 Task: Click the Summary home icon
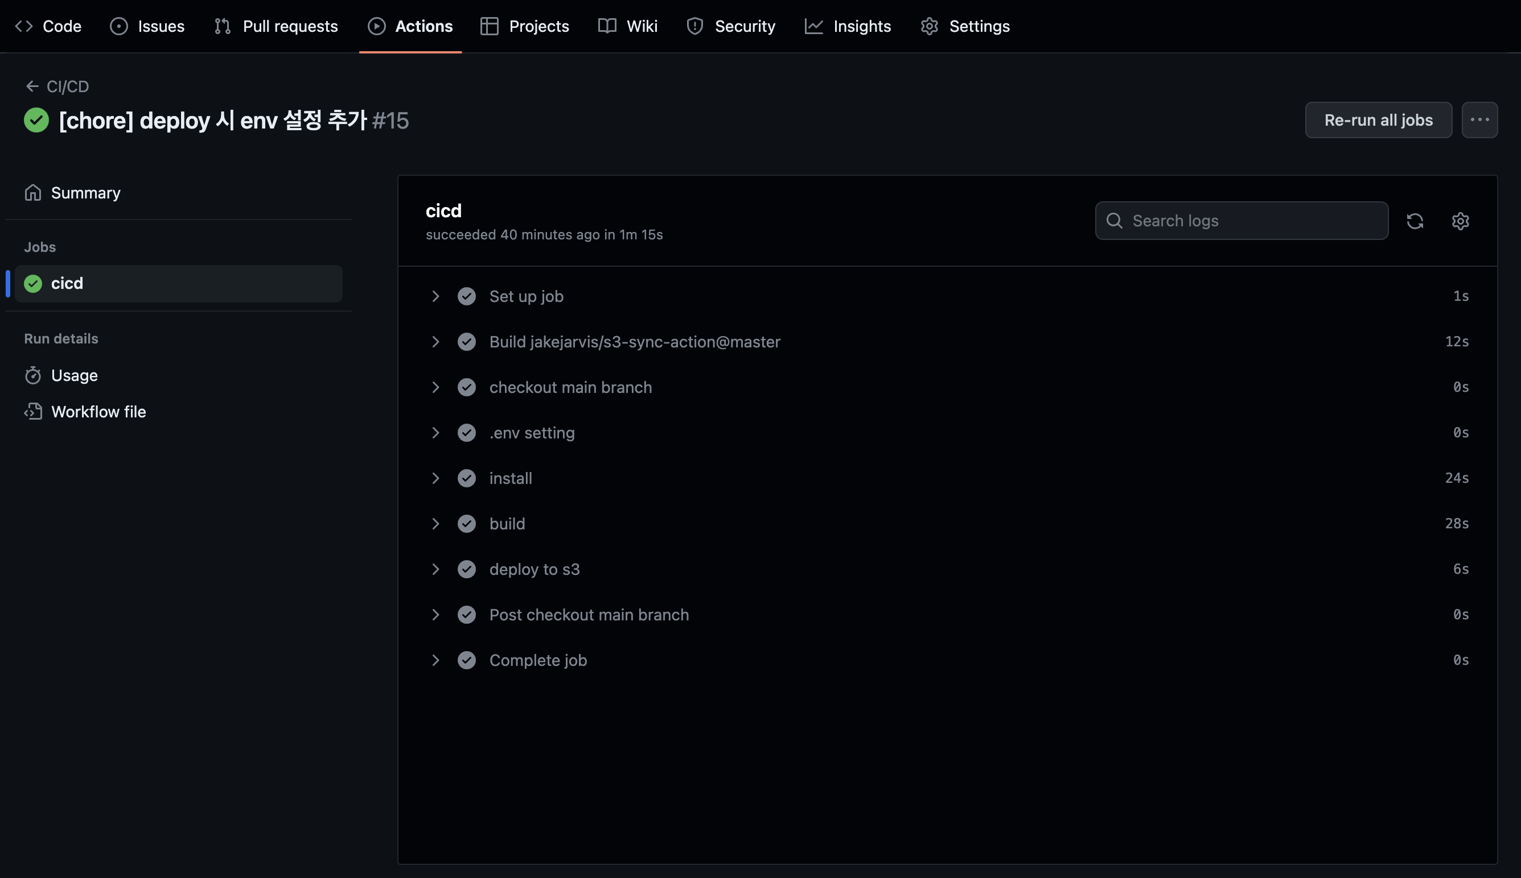click(x=33, y=192)
